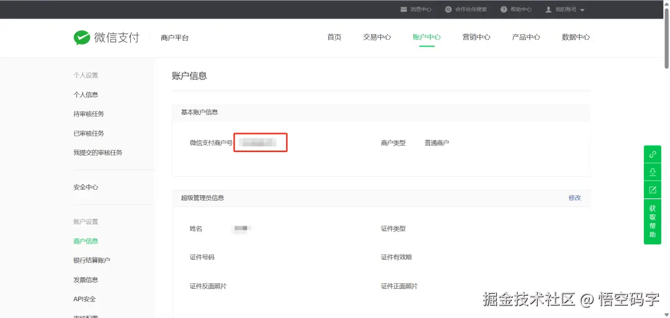Open 银行结算账户 in the left menu

[x=92, y=260]
